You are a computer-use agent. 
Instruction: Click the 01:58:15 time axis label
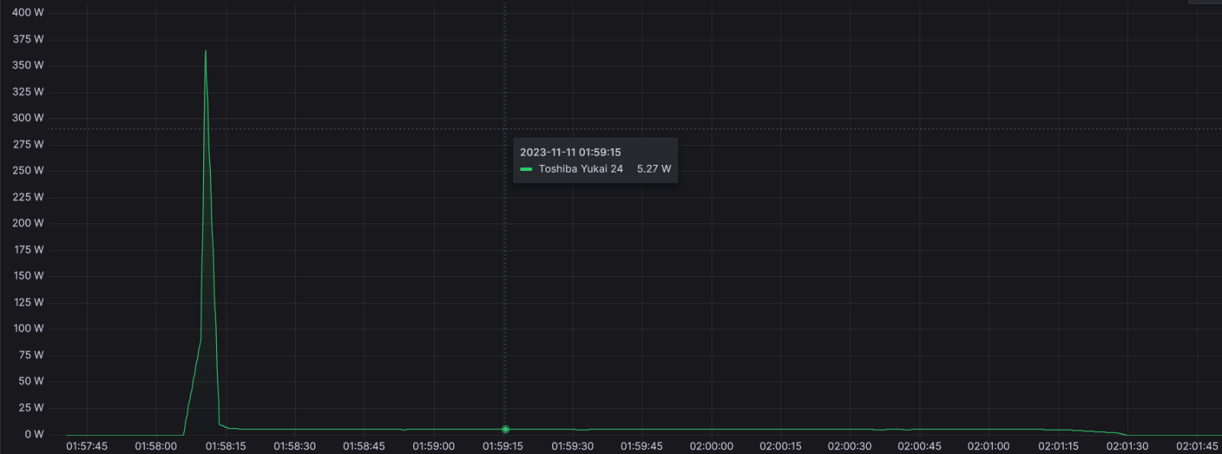[x=225, y=446]
